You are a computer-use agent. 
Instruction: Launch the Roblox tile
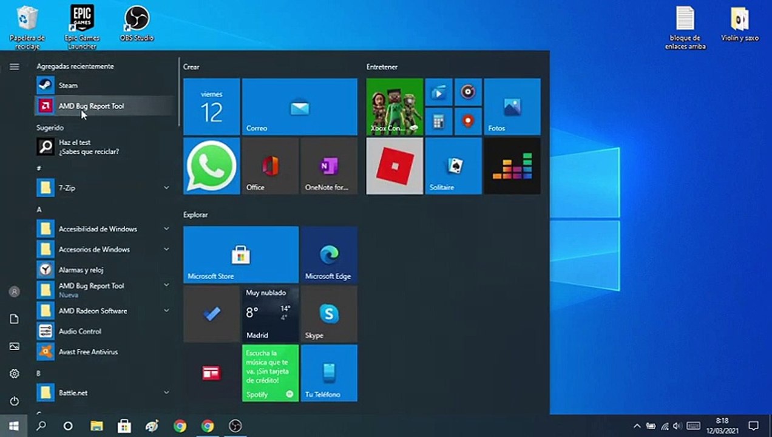coord(394,166)
